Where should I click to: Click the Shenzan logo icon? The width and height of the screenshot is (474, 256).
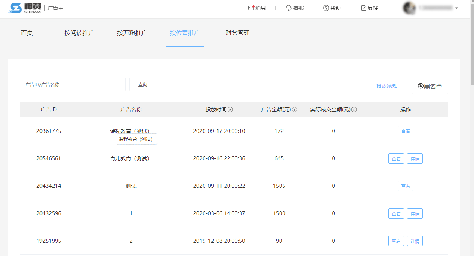click(15, 8)
